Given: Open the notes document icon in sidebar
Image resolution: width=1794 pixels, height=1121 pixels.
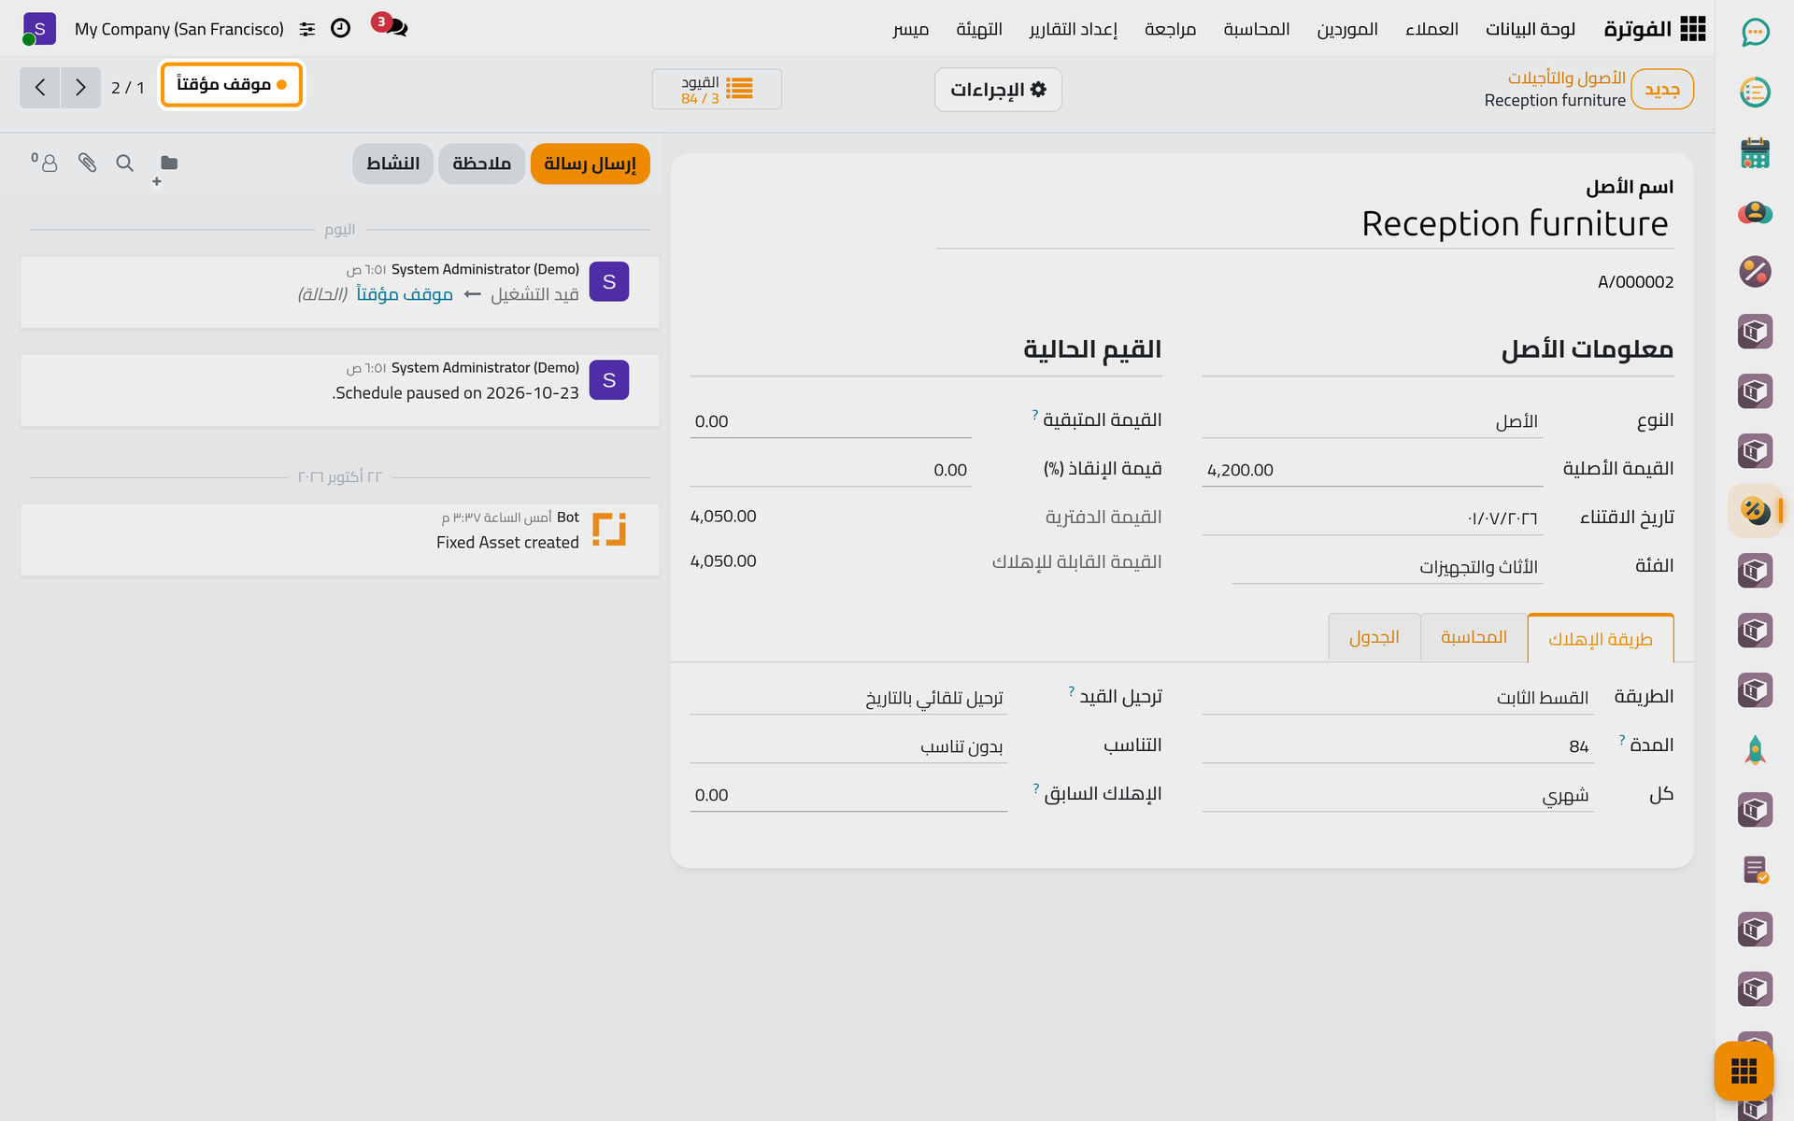Looking at the screenshot, I should (x=1755, y=870).
